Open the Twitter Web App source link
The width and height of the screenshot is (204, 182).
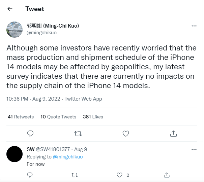coord(83,99)
